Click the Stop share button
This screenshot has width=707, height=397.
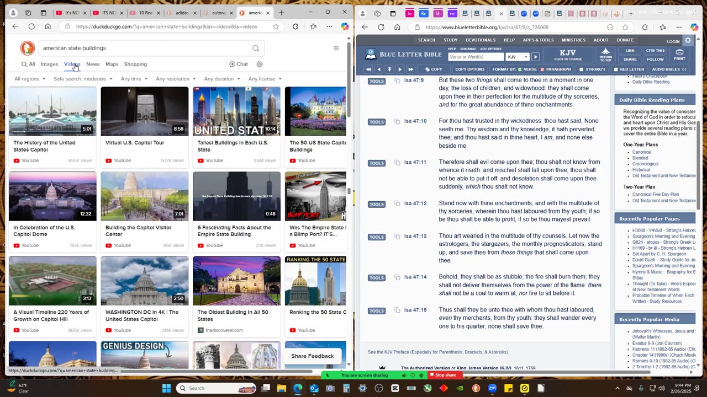pos(445,375)
